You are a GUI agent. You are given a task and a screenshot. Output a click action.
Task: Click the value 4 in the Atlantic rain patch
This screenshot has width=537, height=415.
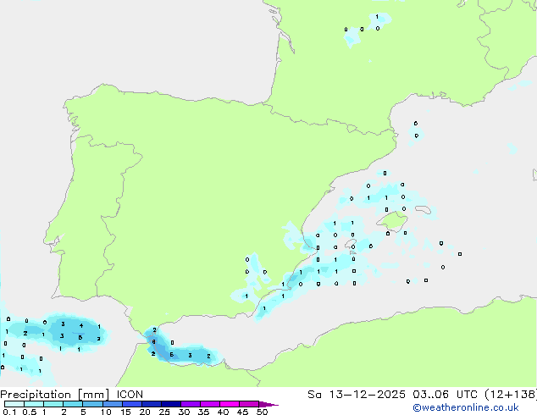coord(80,325)
